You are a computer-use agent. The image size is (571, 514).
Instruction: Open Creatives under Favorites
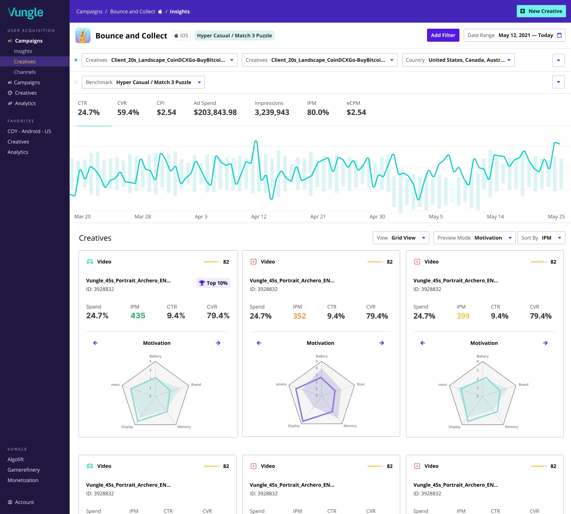pos(18,142)
